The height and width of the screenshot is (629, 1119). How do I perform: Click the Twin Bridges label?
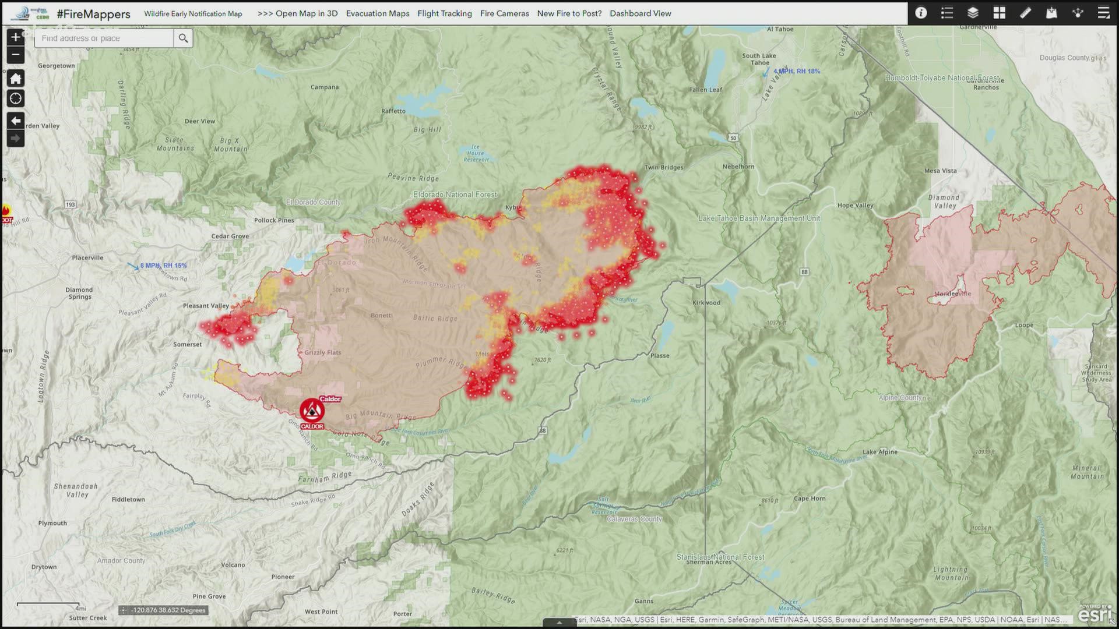(x=664, y=168)
